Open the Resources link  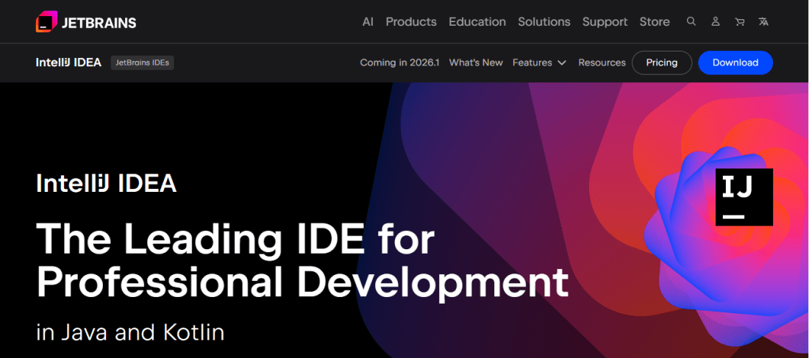pos(602,62)
